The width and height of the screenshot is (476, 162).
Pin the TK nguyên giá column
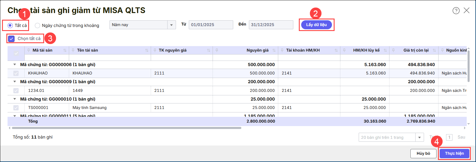tap(155, 50)
